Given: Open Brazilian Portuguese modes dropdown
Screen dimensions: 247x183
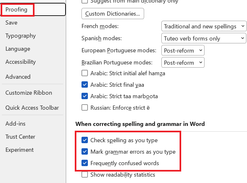Looking at the screenshot, I should (x=183, y=62).
